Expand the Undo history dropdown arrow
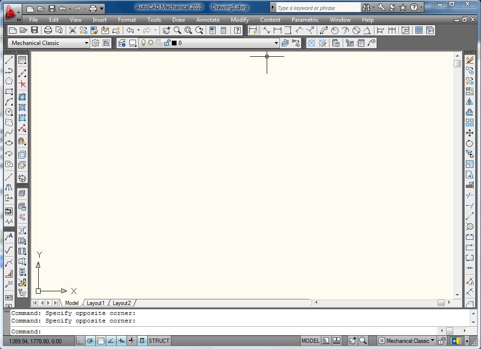This screenshot has width=481, height=349. point(139,30)
